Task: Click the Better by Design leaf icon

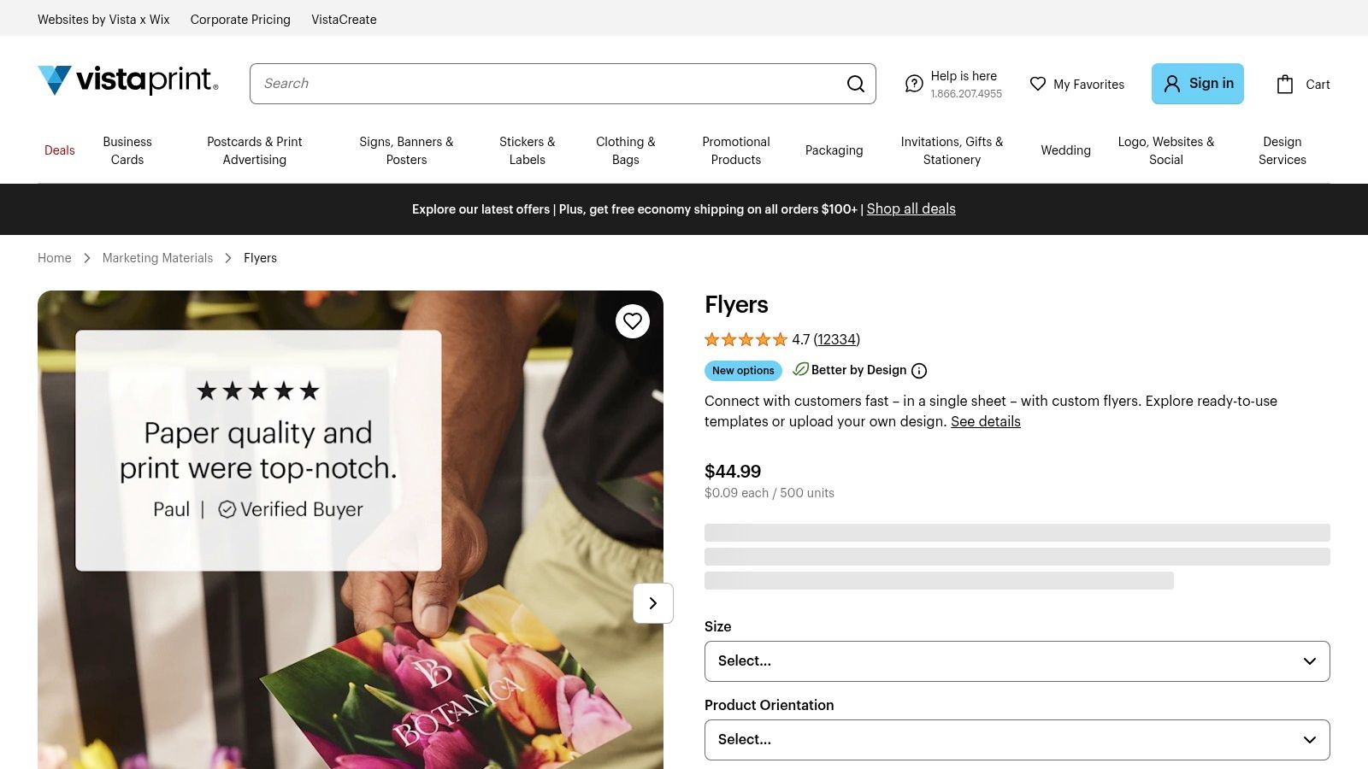Action: coord(800,369)
